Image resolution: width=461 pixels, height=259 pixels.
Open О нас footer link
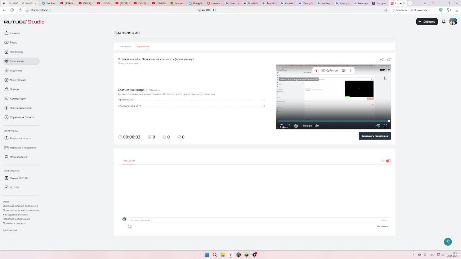click(6, 202)
